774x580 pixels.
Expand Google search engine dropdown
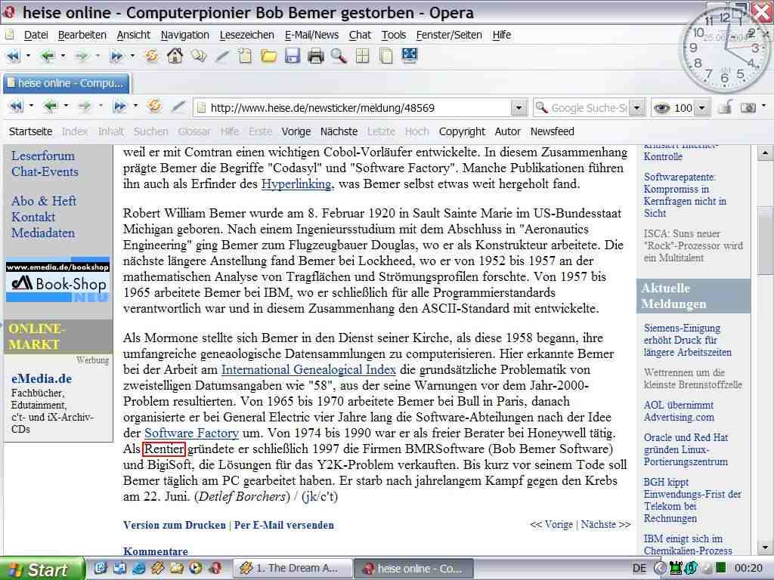click(x=636, y=107)
